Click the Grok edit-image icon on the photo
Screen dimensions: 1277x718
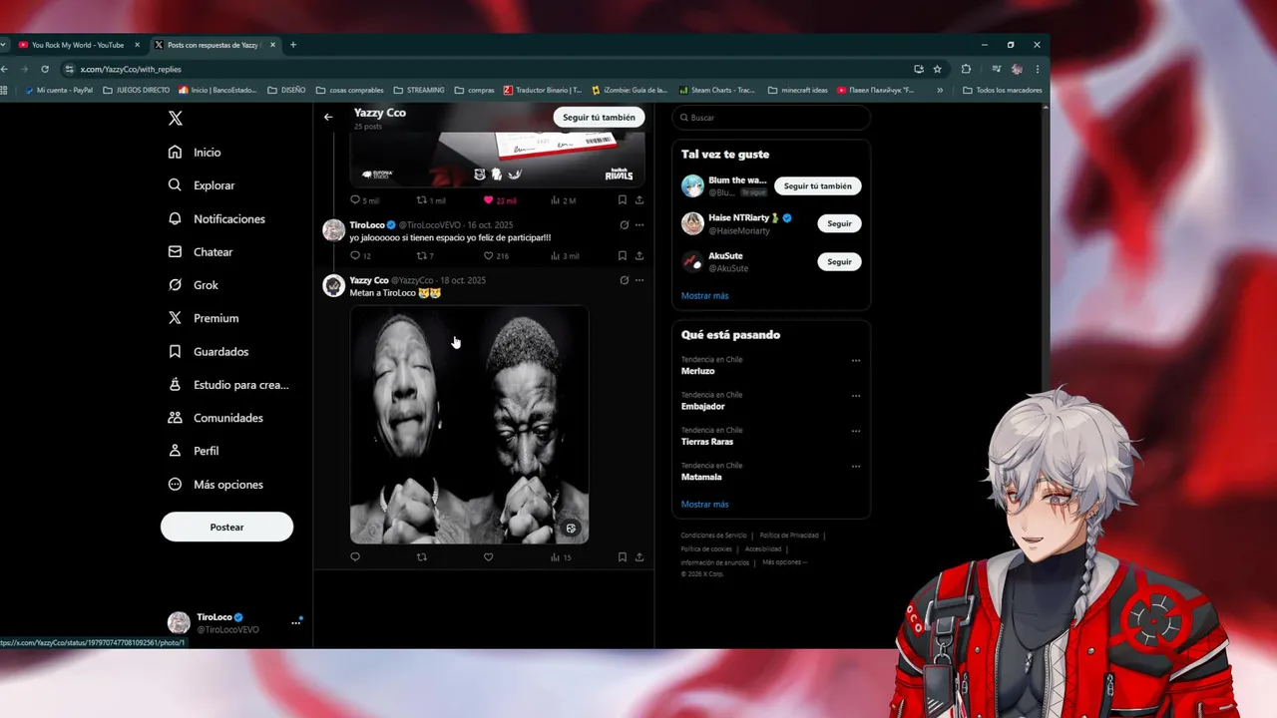[x=571, y=528]
